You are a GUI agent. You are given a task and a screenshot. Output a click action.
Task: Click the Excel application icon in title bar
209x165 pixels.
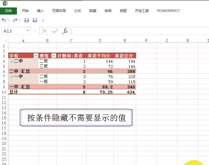(4, 3)
